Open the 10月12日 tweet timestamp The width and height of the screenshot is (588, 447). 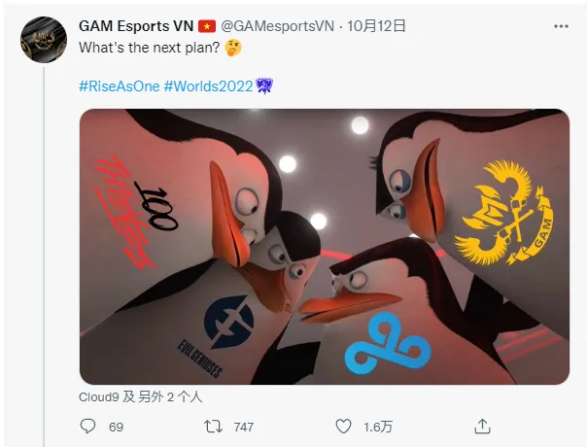(376, 26)
